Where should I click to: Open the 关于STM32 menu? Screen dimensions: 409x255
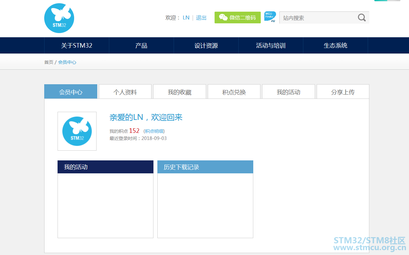[x=77, y=45]
